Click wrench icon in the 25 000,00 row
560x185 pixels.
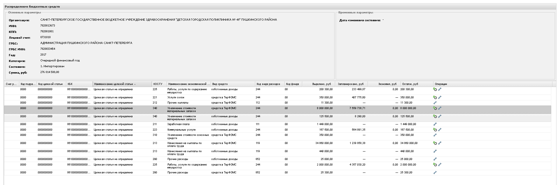click(x=435, y=159)
